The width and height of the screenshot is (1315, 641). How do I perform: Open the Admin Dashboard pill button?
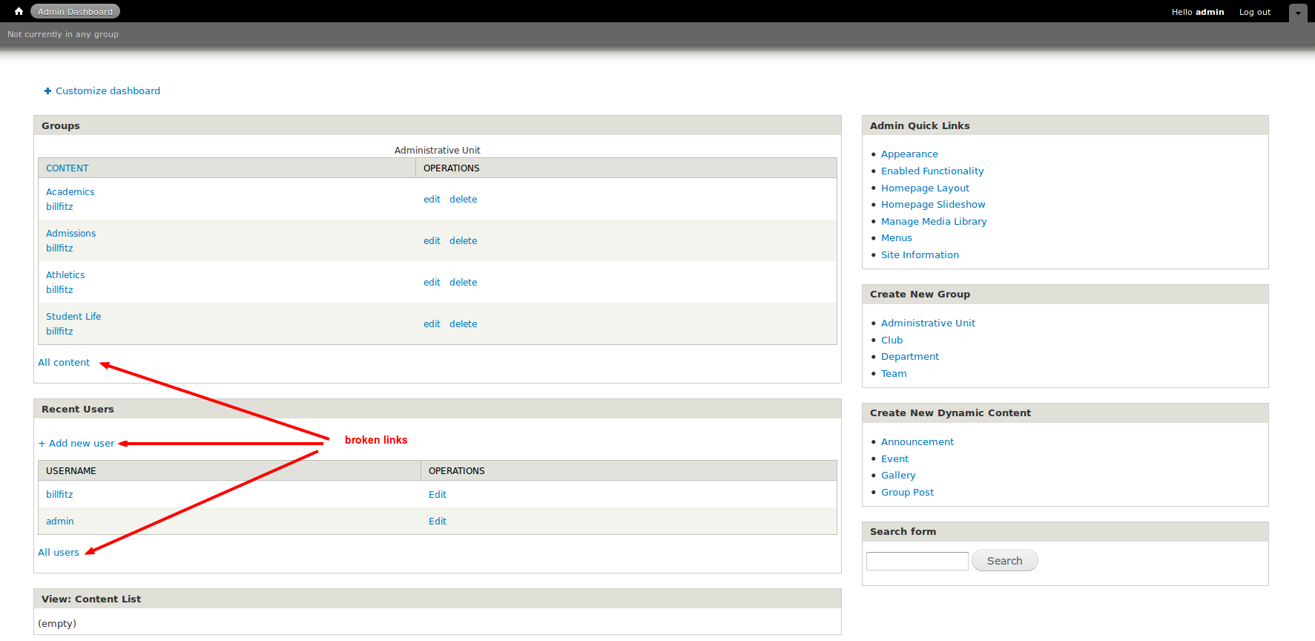(x=75, y=11)
